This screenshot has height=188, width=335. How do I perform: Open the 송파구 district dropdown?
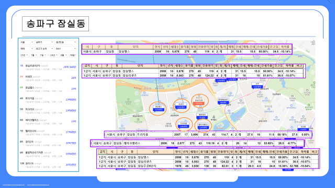click(44, 42)
